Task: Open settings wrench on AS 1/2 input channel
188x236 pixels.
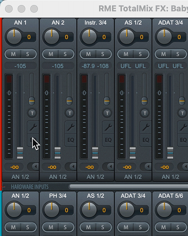Action: pyautogui.click(x=146, y=127)
